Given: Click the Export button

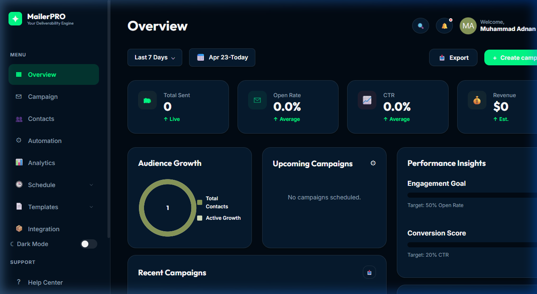Looking at the screenshot, I should (453, 58).
